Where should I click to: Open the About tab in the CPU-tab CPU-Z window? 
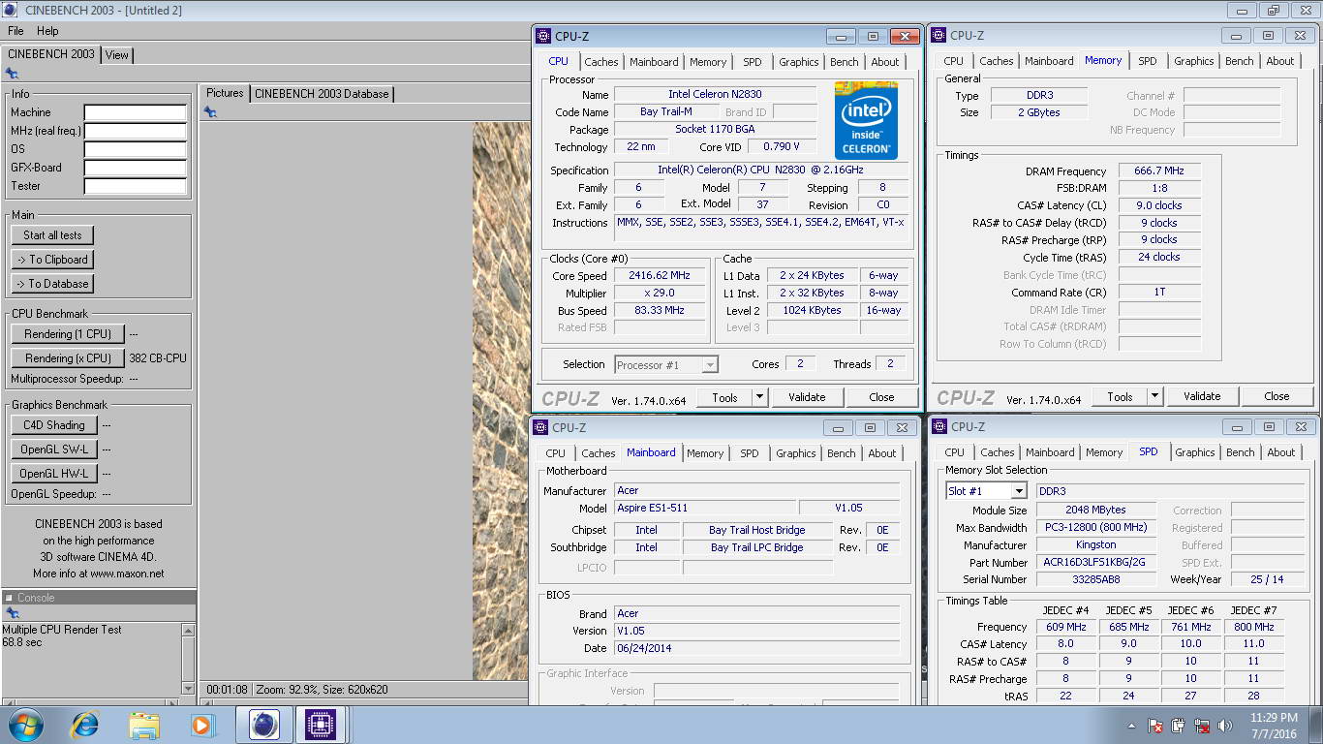(x=885, y=62)
